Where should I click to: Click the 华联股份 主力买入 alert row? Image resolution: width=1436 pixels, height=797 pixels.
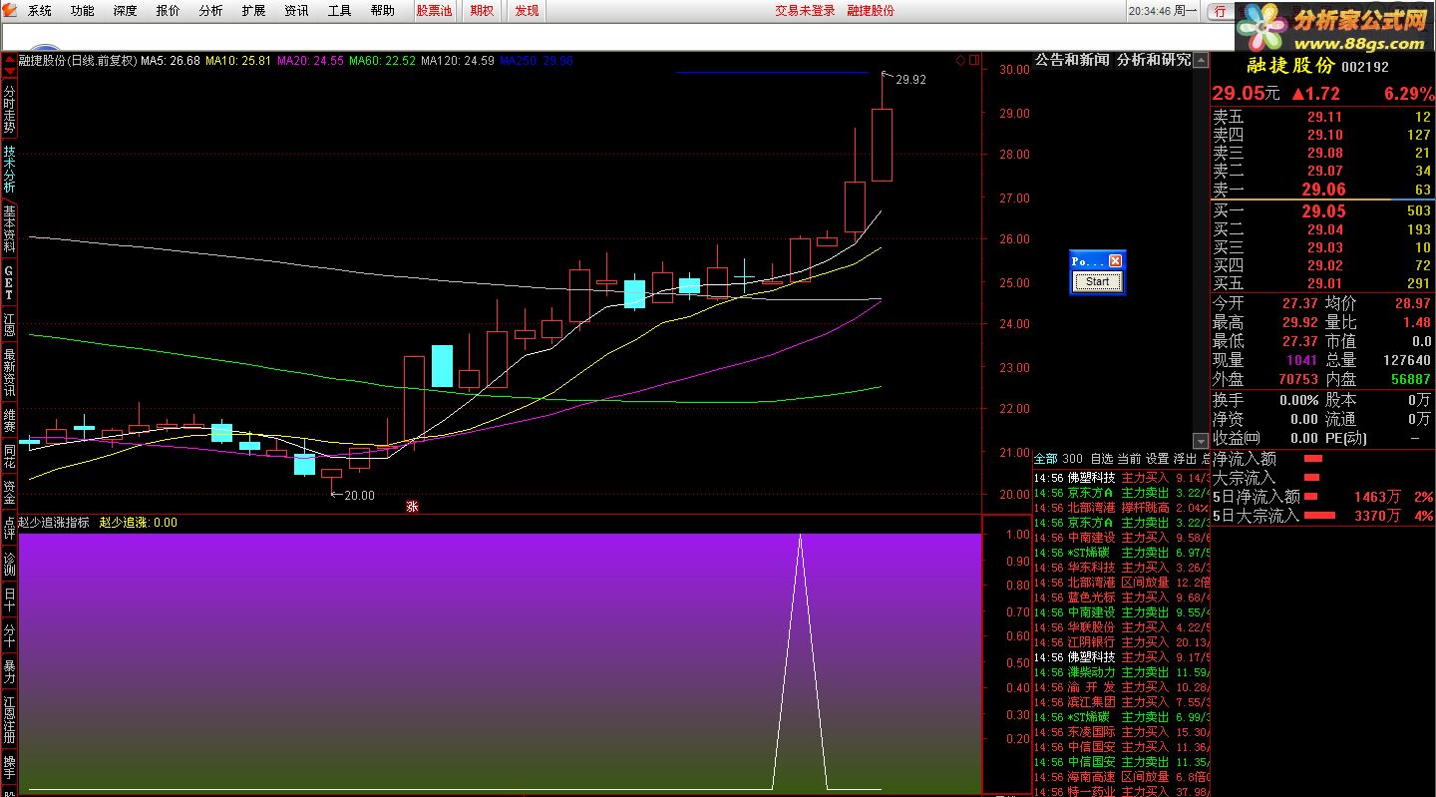(1121, 627)
